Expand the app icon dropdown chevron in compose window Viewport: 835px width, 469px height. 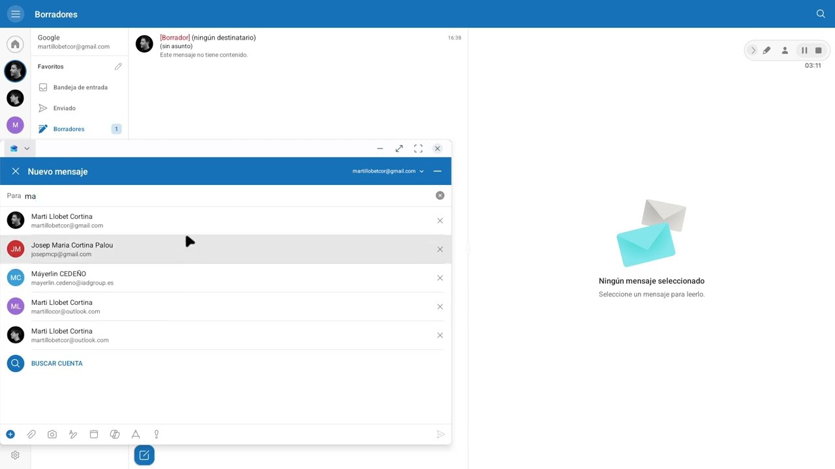pos(27,149)
